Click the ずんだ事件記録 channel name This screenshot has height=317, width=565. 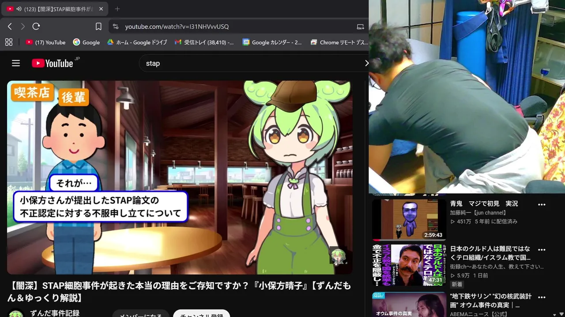tap(55, 313)
